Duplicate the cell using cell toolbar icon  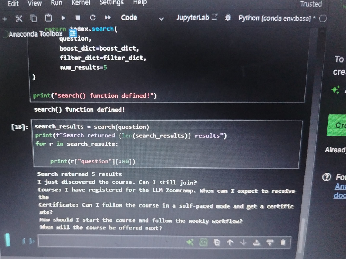pyautogui.click(x=217, y=242)
